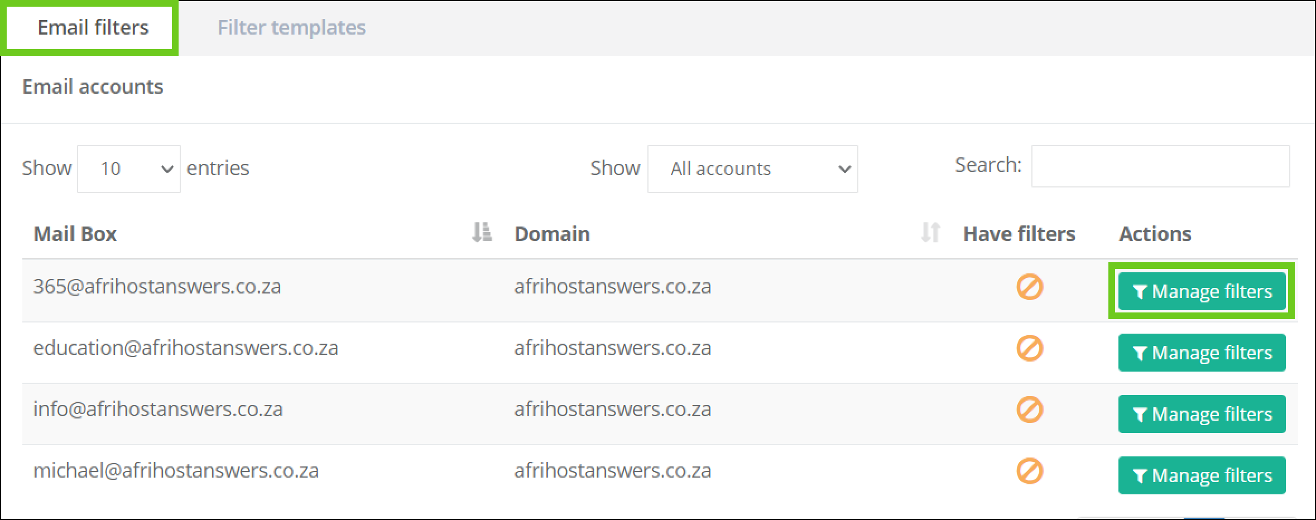The width and height of the screenshot is (1316, 520).
Task: Manage filters for michael@afrihostanswers.co.za
Action: [1202, 475]
